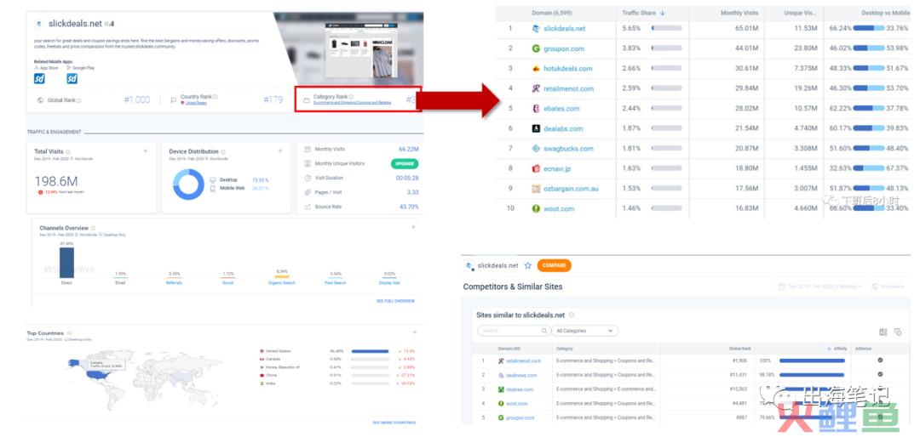This screenshot has width=920, height=437.
Task: Sort by the Traffic Share column header
Action: (x=643, y=12)
